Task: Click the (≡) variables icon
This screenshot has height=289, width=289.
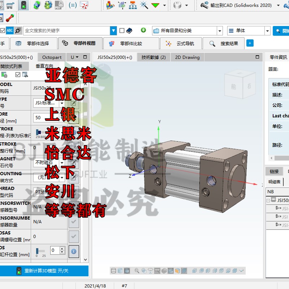Action: (73, 5)
